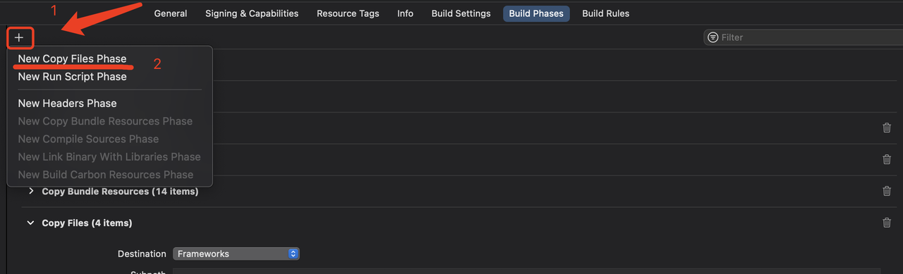Screen dimensions: 903x274
Task: Go to the Build Settings tab
Action: pos(461,13)
